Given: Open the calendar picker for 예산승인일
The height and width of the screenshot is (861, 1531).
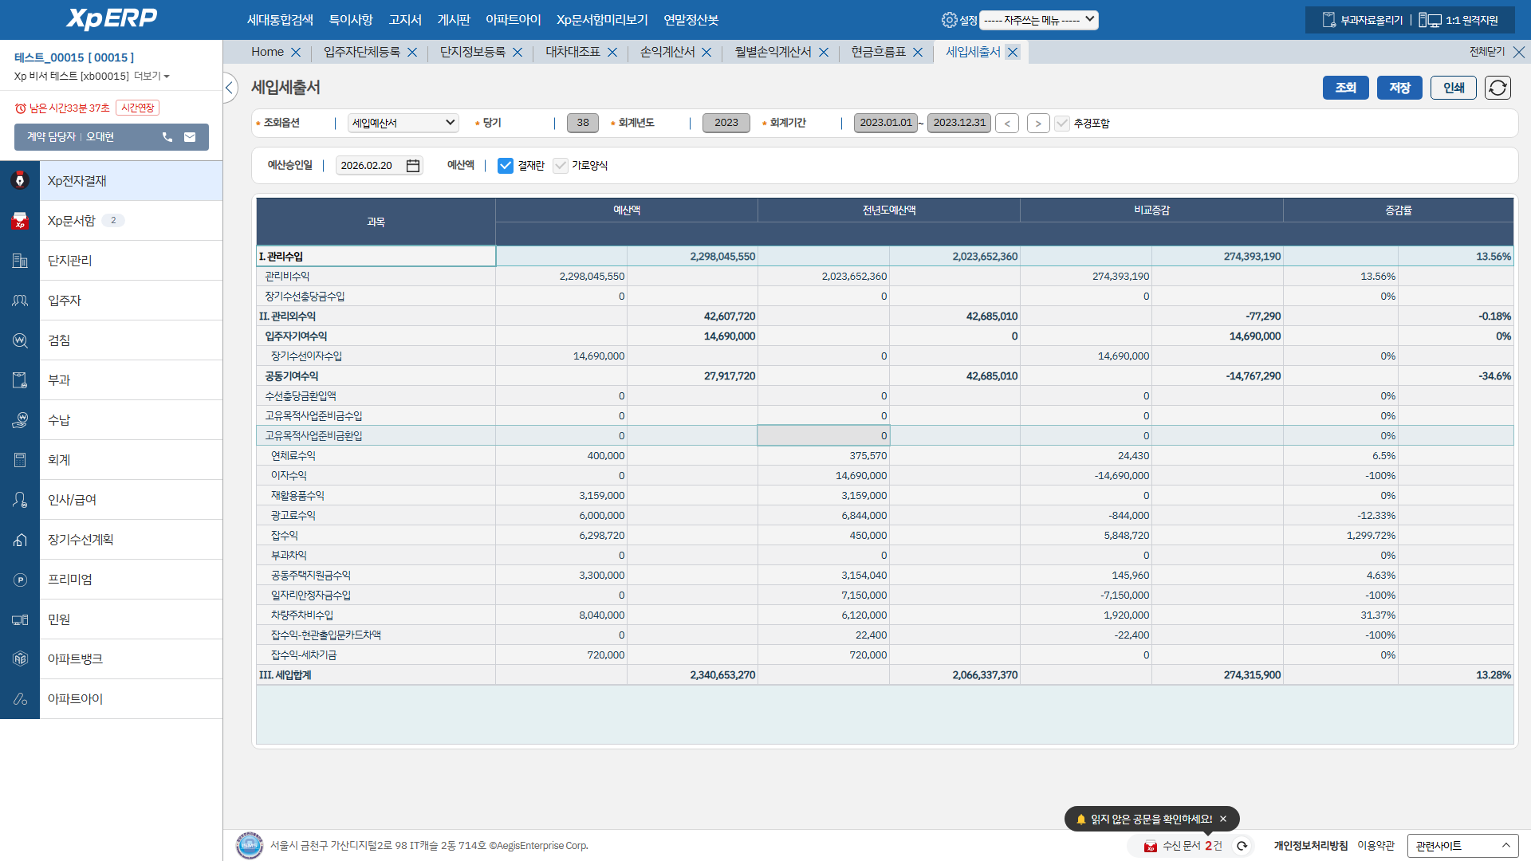Looking at the screenshot, I should pyautogui.click(x=413, y=166).
